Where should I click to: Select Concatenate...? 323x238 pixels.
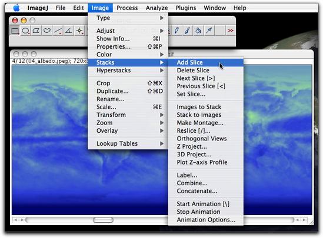[x=206, y=191]
